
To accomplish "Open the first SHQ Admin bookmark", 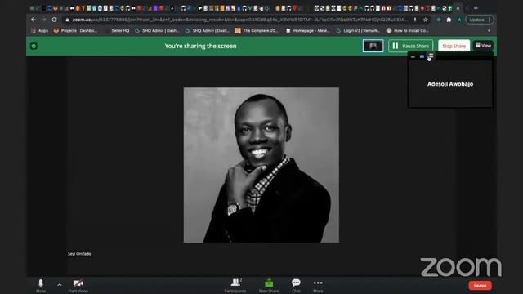I will pyautogui.click(x=157, y=31).
